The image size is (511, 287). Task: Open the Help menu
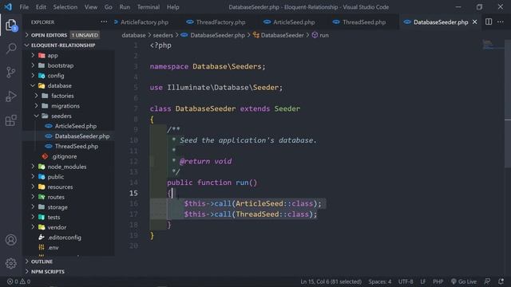(173, 7)
